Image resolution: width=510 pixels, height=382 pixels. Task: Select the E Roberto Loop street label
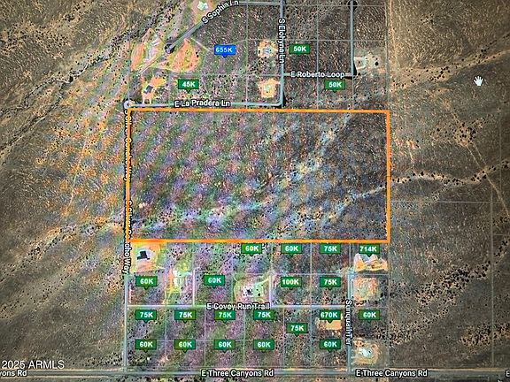(x=318, y=74)
